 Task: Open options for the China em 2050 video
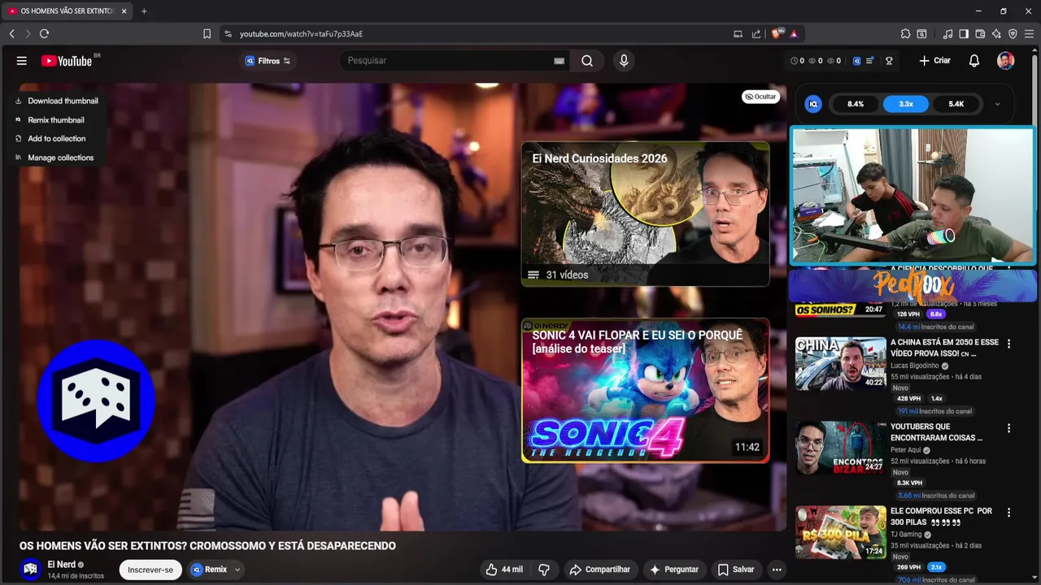coord(1008,344)
